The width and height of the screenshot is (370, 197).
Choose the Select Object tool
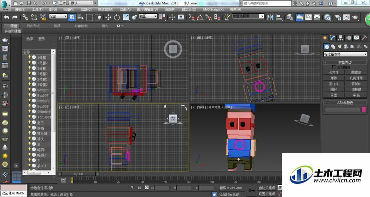[x=72, y=17]
